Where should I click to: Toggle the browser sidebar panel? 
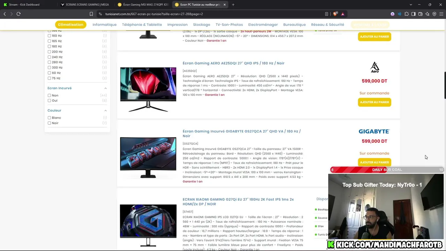413,14
